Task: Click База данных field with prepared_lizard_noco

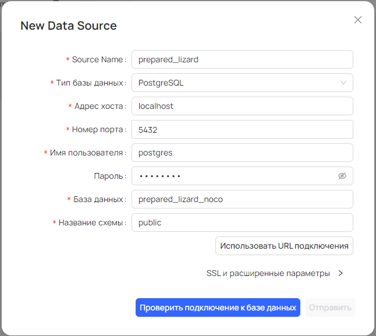Action: [x=242, y=199]
